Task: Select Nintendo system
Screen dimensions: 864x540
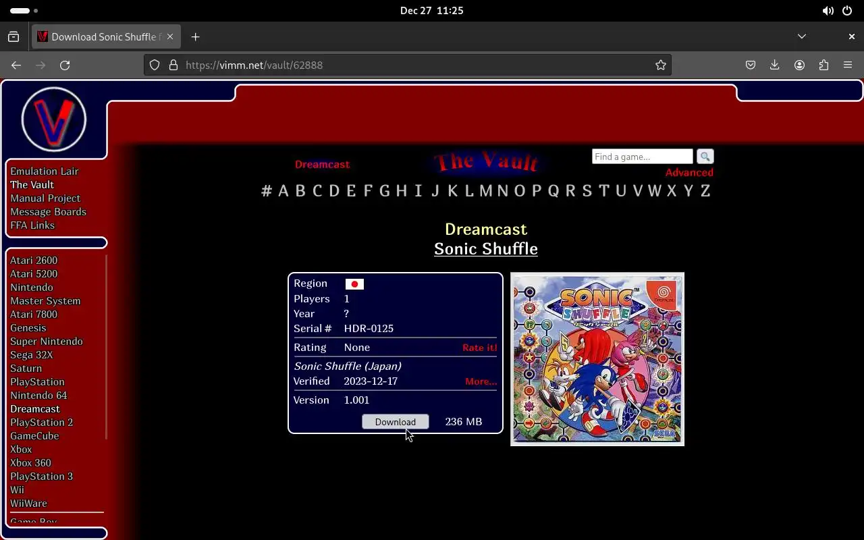Action: [x=32, y=288]
